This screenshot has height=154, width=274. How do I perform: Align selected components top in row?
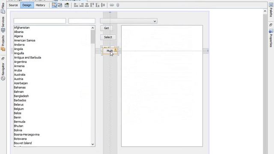tap(92, 5)
